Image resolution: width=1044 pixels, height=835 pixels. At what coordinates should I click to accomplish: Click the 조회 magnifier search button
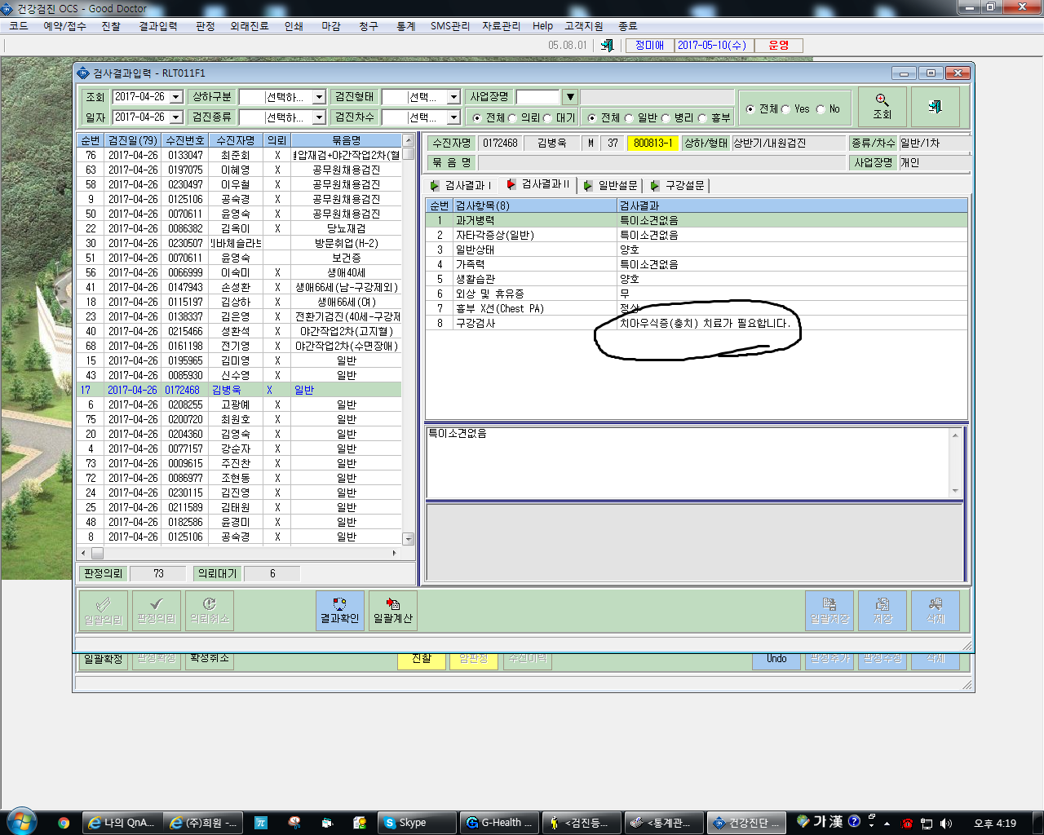click(882, 107)
